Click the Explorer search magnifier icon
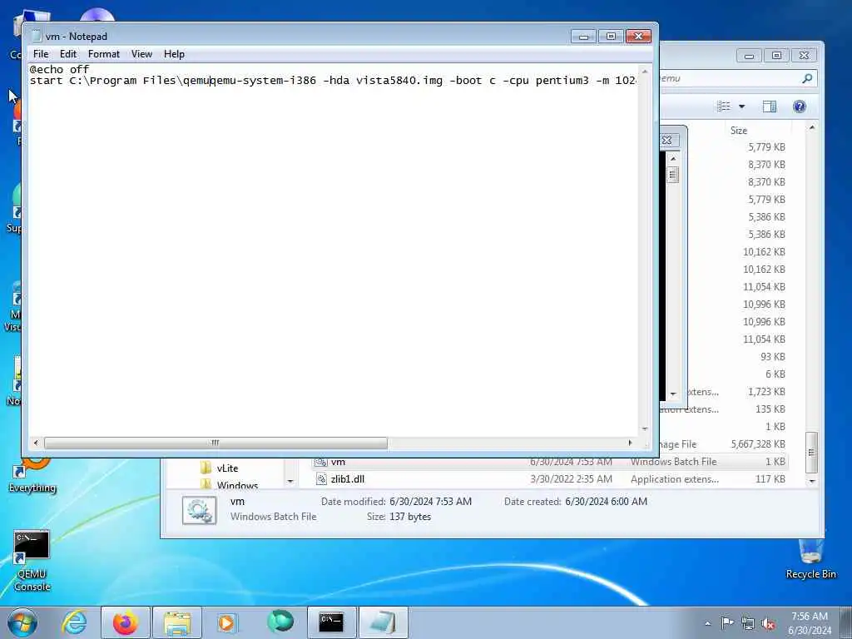This screenshot has height=639, width=852. coord(807,79)
